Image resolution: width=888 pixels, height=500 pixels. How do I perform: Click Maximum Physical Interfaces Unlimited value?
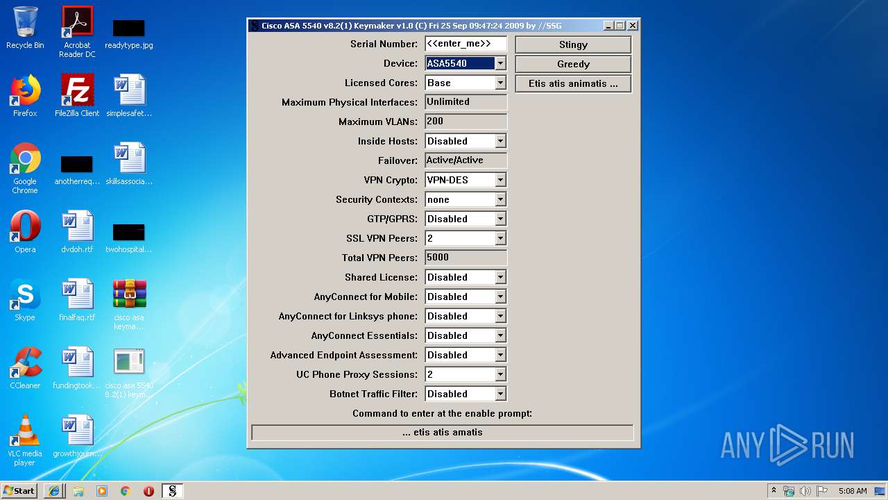[x=466, y=102]
